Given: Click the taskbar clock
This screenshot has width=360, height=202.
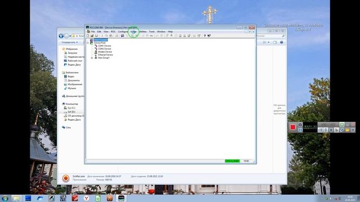Looking at the screenshot, I should pos(350,199).
